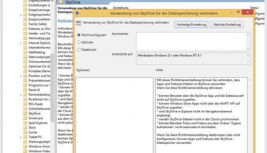The height and width of the screenshot is (153, 267).
Task: Click the Richtlinien für folder icon
Action: (25, 99)
